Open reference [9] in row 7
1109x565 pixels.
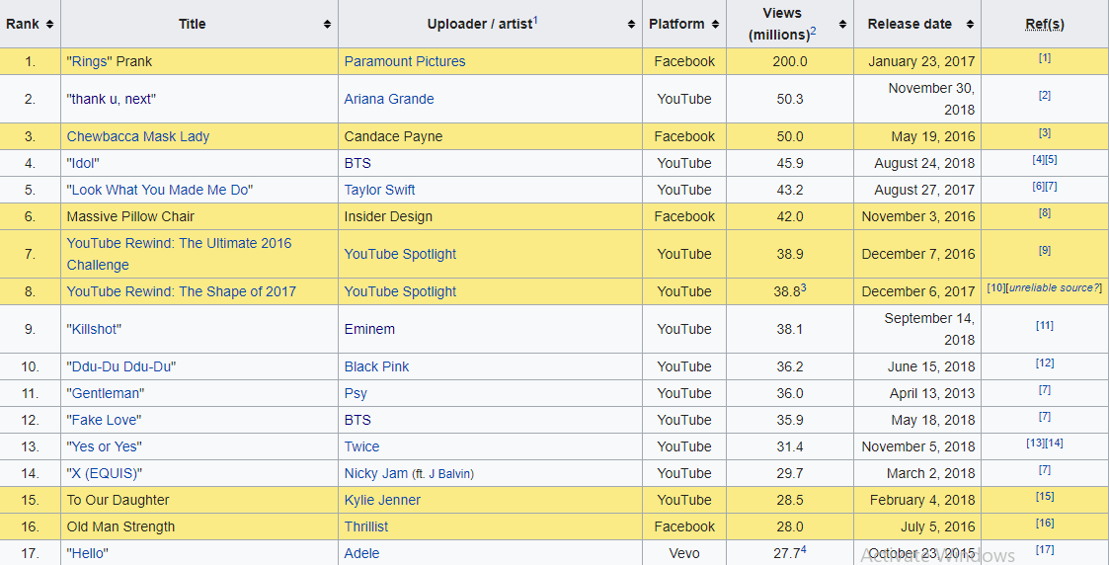(x=1045, y=250)
